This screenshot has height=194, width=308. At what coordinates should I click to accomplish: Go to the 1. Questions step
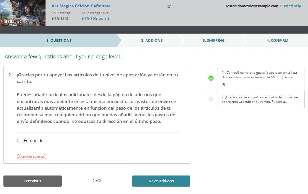pos(59,40)
